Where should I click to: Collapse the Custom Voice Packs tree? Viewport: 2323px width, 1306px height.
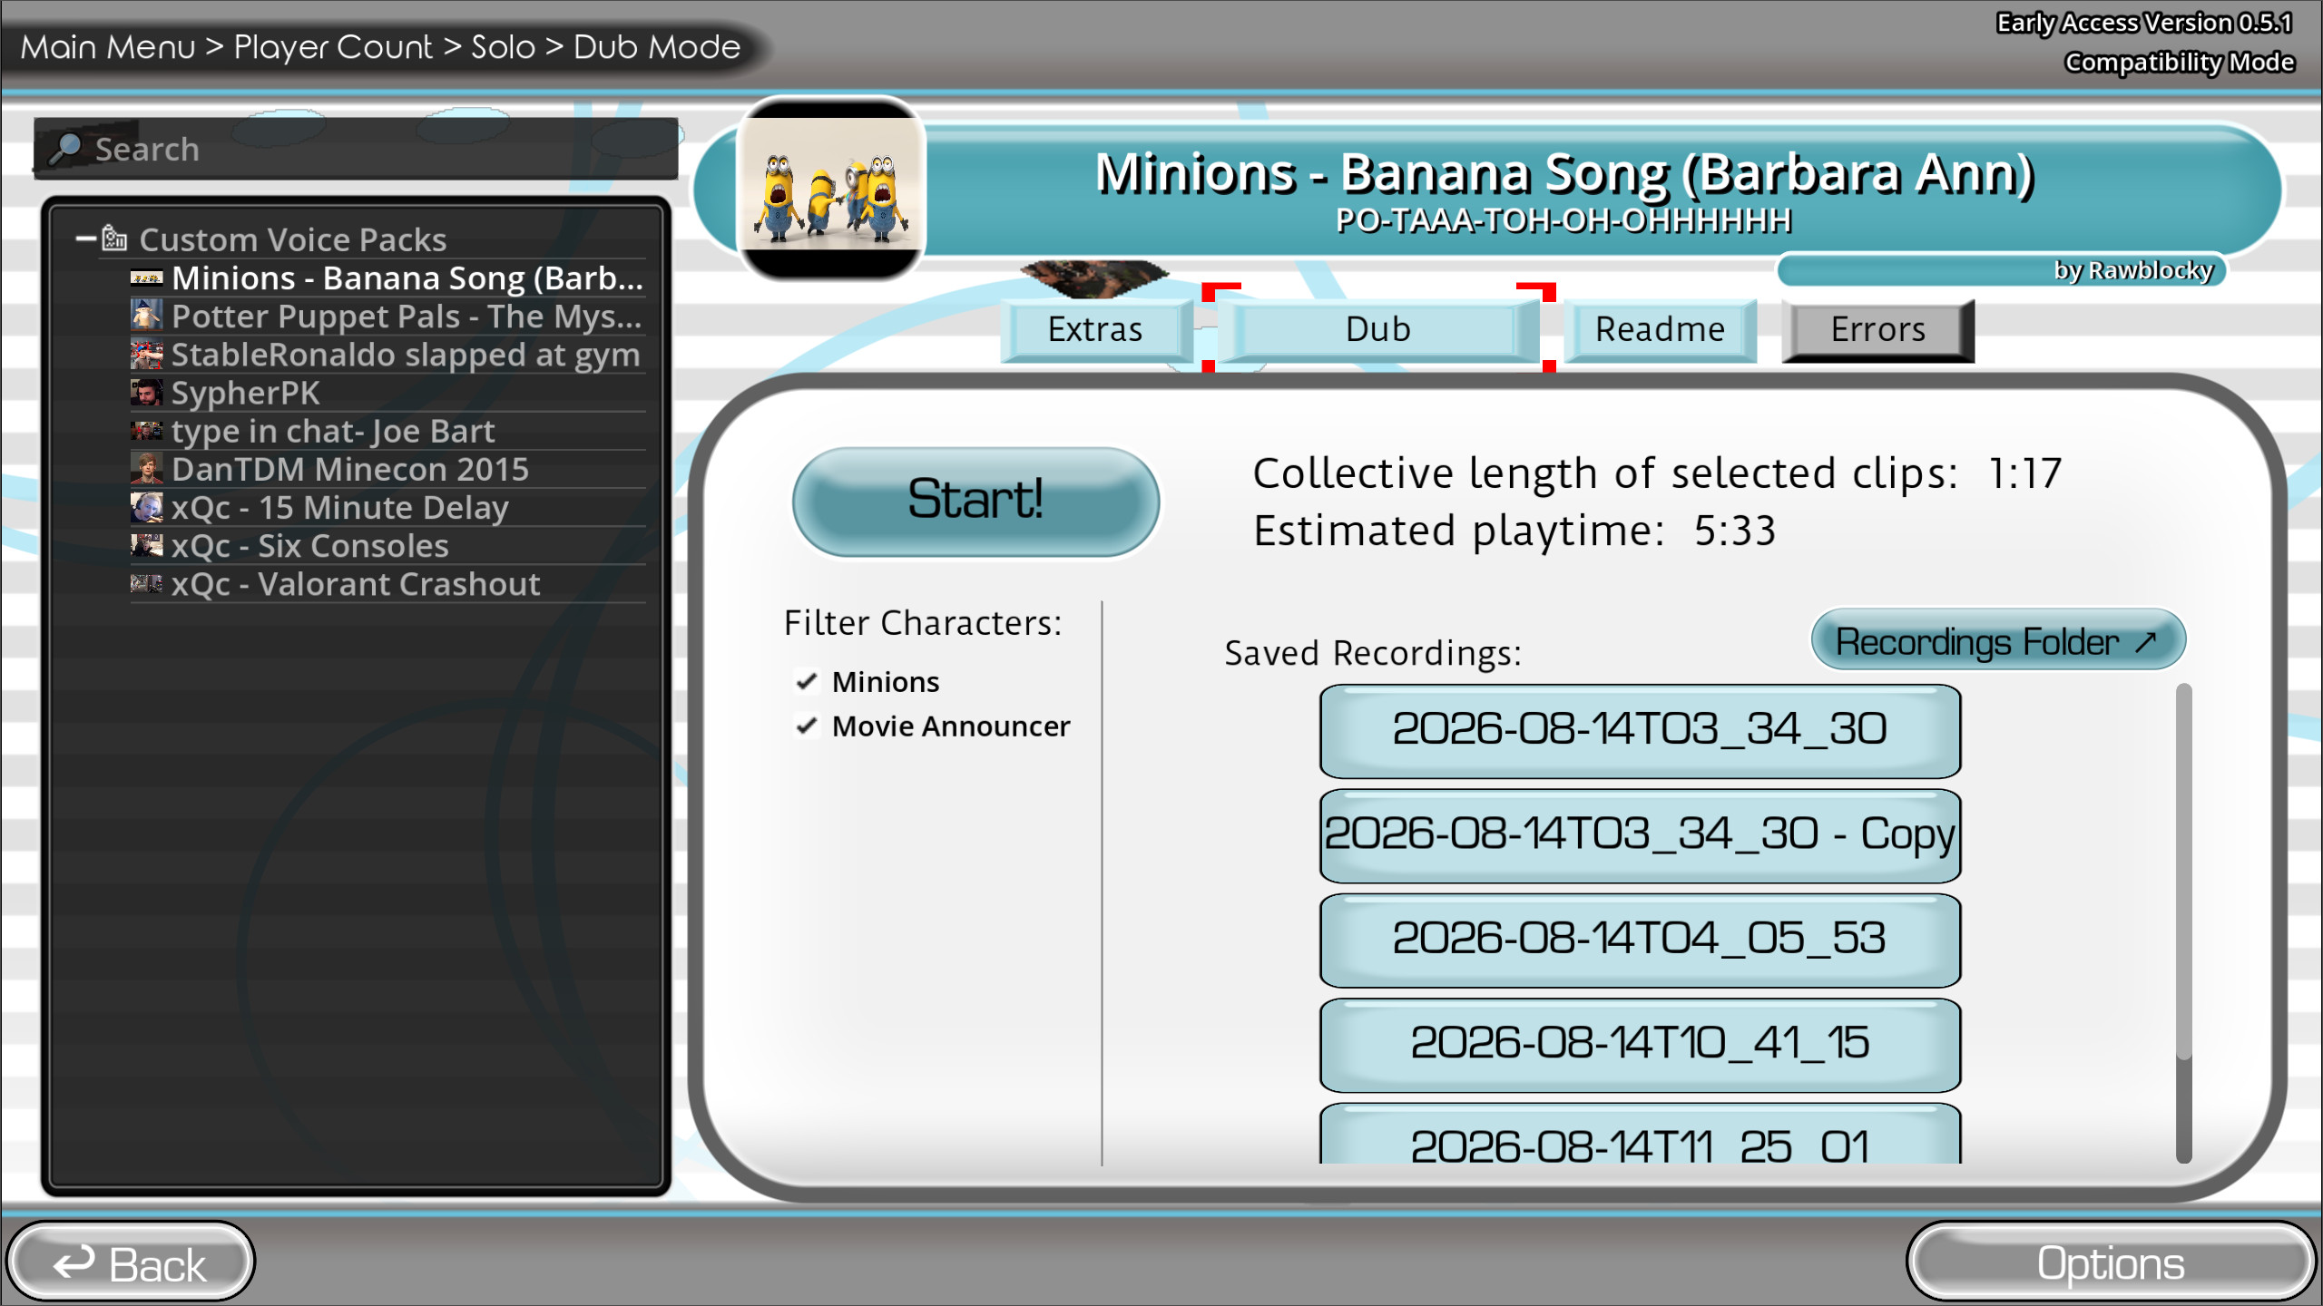pos(85,239)
